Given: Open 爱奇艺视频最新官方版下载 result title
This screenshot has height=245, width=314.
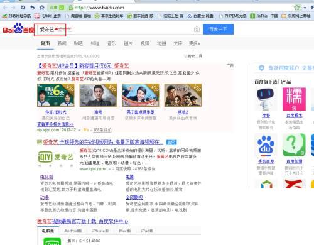Looking at the screenshot, I should [82, 221].
